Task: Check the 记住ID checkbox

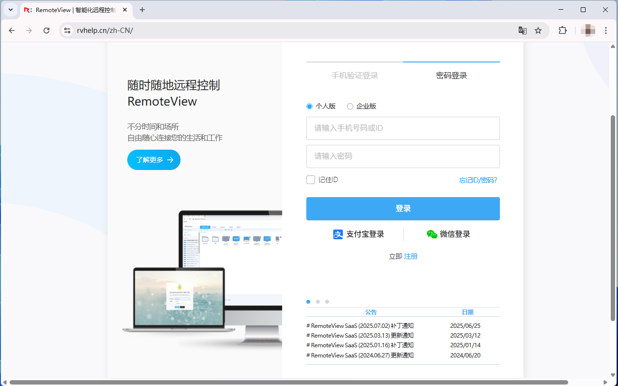Action: pyautogui.click(x=311, y=180)
